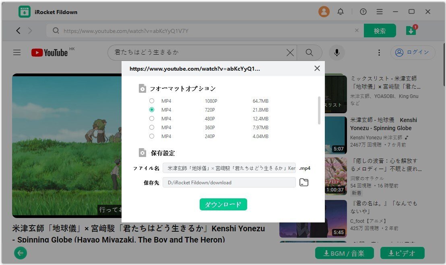
Task: Click the YouTube search box
Action: coord(202,53)
